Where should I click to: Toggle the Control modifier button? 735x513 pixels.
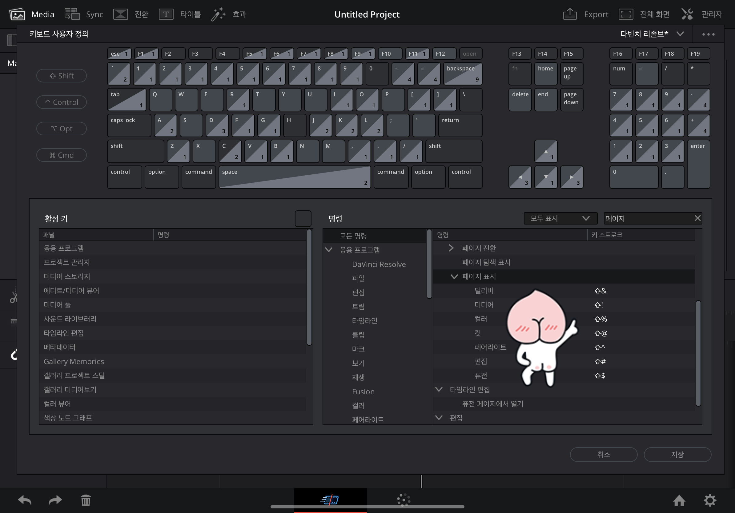[x=62, y=102]
